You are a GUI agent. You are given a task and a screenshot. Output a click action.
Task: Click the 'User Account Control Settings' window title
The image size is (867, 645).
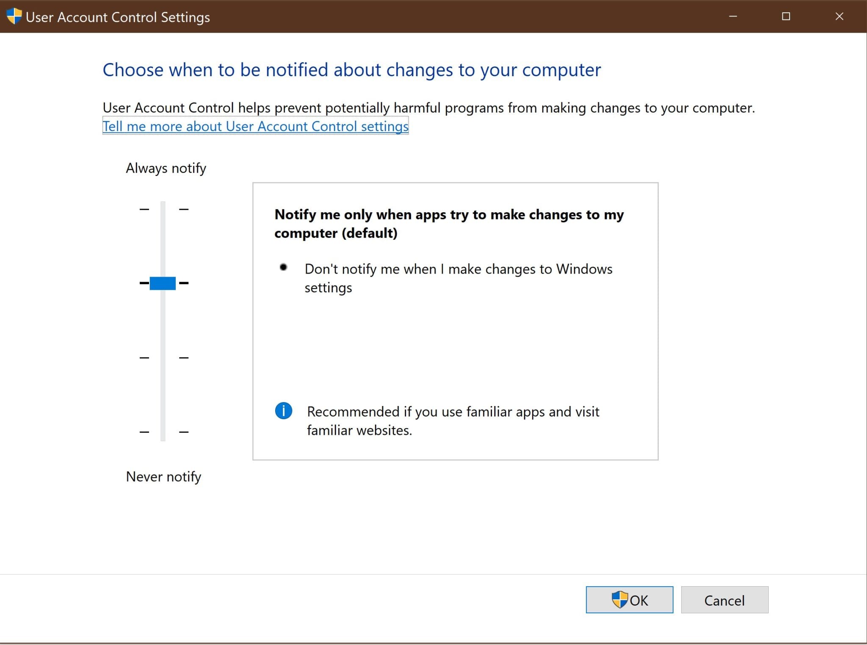pos(118,17)
